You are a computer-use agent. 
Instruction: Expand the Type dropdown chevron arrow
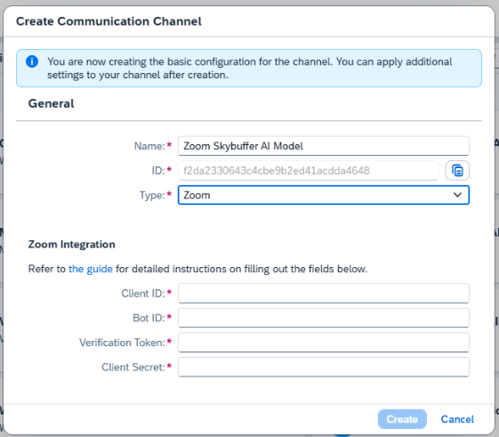457,195
